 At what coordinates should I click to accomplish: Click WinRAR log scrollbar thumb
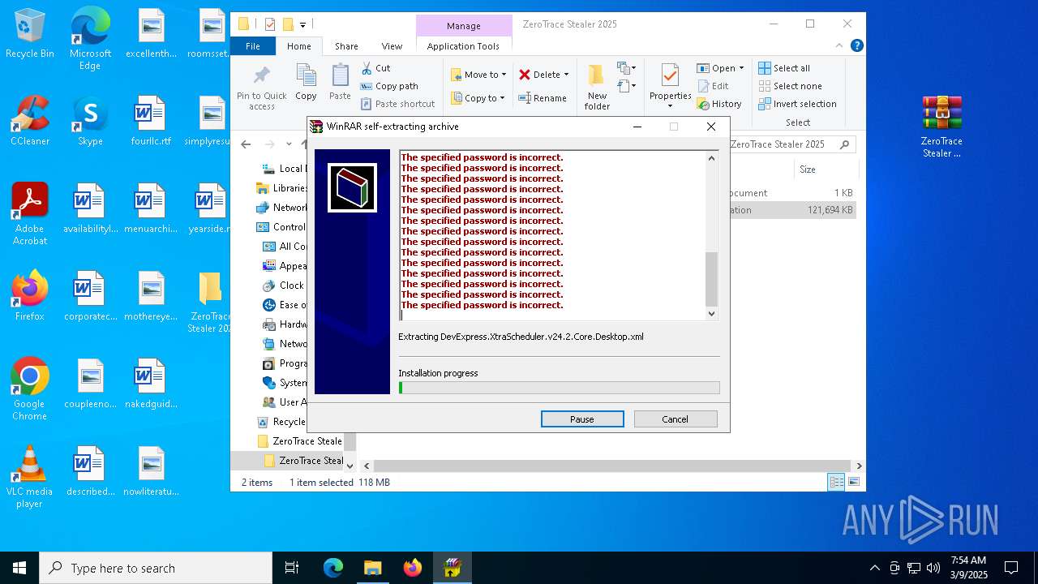pos(711,279)
